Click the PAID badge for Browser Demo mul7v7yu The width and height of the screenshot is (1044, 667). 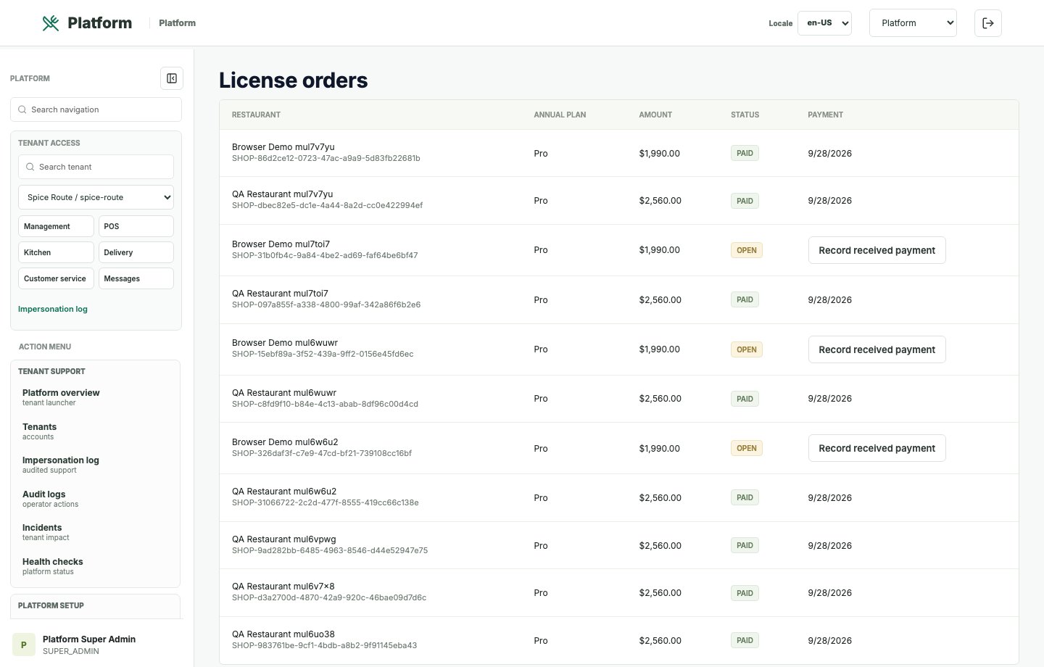[745, 153]
